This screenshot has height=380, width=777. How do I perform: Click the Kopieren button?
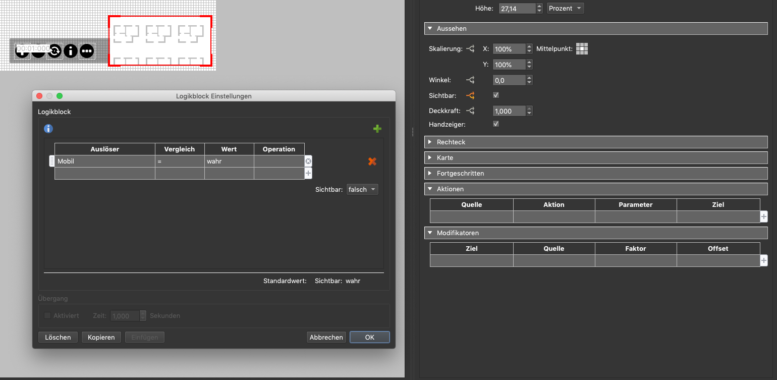101,337
